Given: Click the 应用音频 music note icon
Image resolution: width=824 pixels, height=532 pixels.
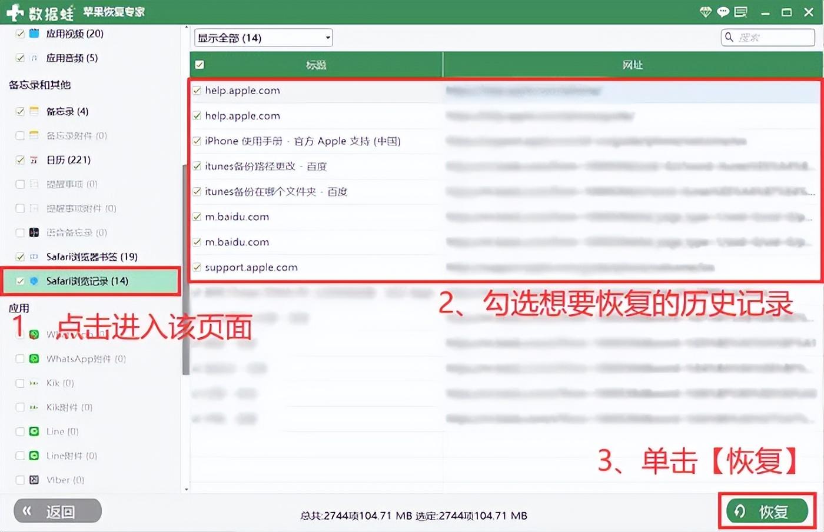Looking at the screenshot, I should coord(34,58).
